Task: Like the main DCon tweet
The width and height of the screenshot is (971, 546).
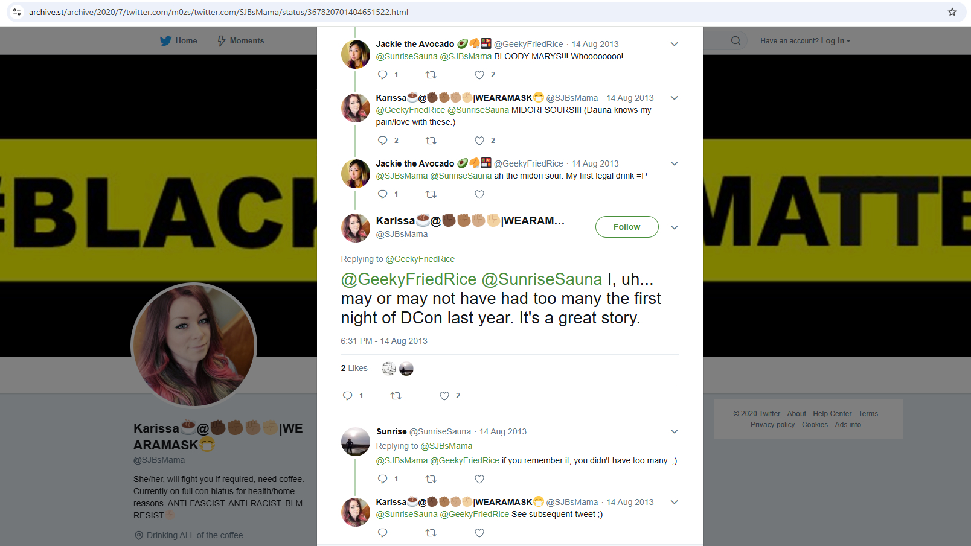Action: click(444, 396)
